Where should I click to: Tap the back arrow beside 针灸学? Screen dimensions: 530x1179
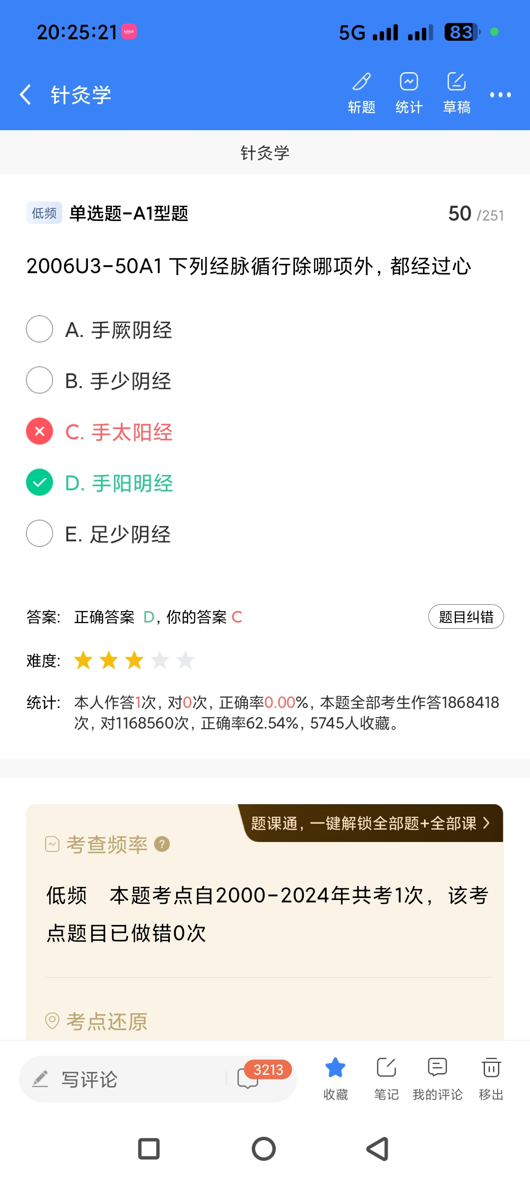(26, 94)
